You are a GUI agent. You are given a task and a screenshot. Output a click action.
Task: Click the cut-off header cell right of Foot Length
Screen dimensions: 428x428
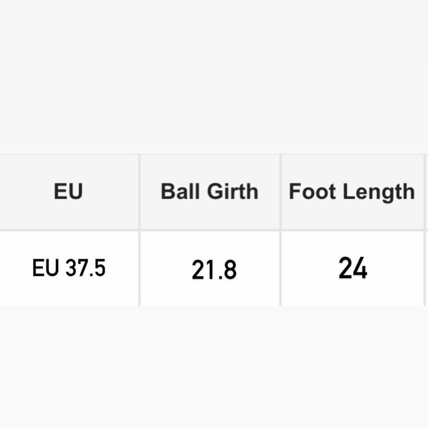coord(426,192)
